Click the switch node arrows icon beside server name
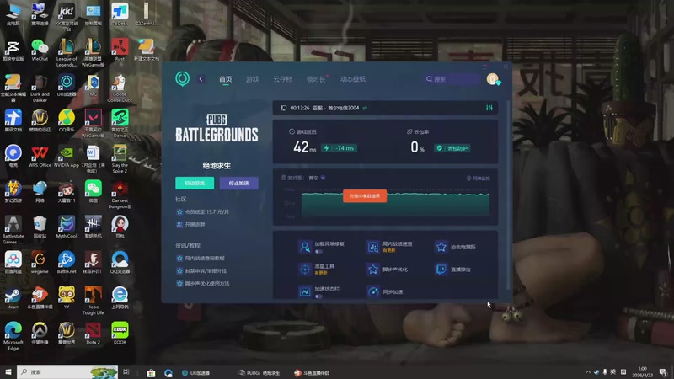Screen dimensions: 674x379 [x=365, y=109]
